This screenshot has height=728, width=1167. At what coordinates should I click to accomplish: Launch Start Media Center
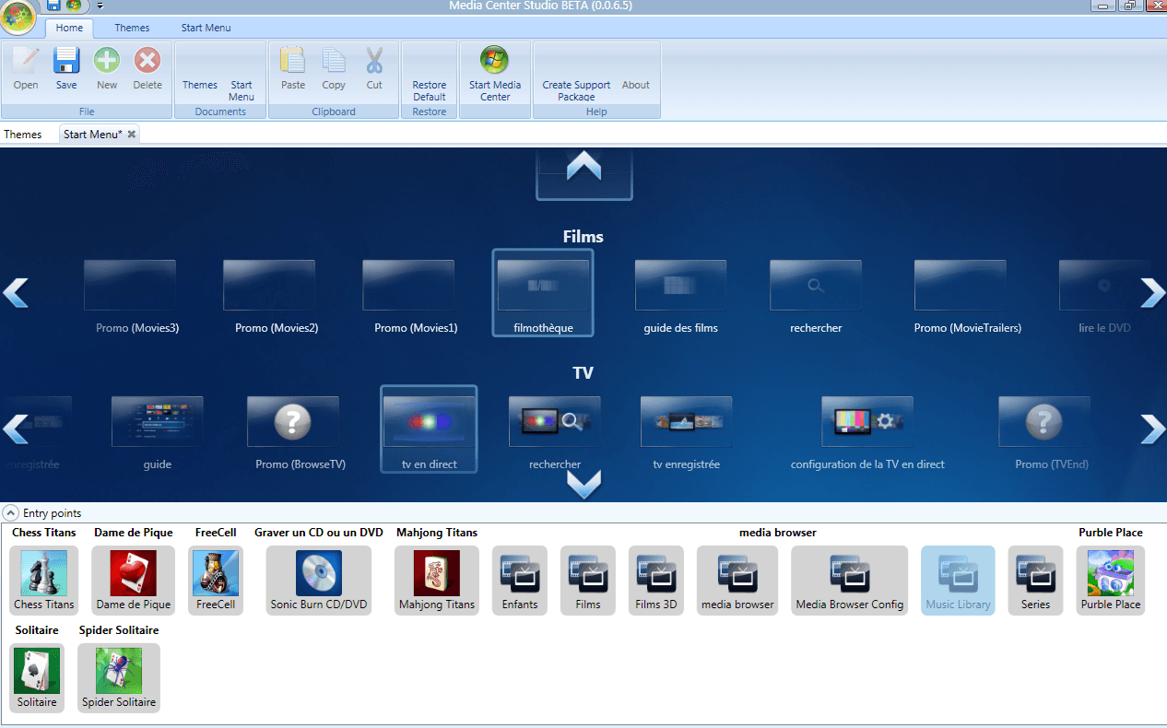pos(495,74)
